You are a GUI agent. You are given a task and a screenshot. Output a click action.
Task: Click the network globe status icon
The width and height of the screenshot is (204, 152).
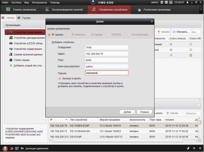click(162, 2)
